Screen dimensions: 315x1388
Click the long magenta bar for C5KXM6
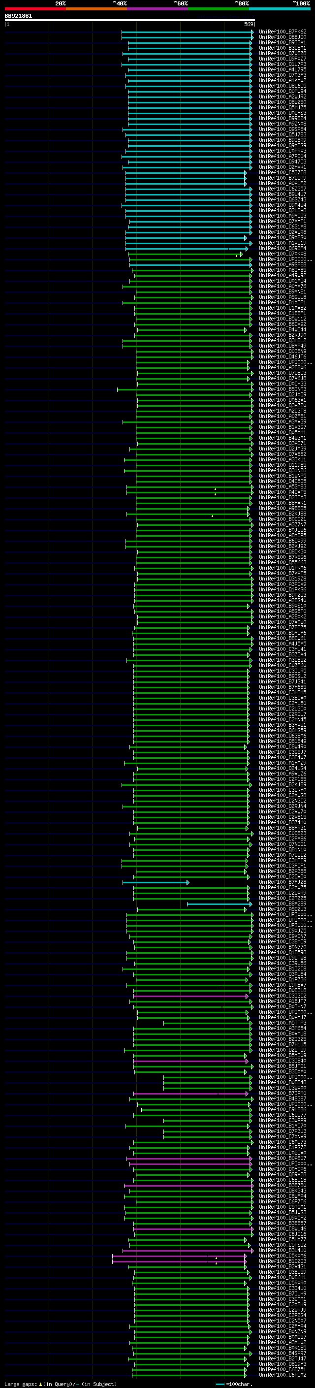(x=179, y=1256)
